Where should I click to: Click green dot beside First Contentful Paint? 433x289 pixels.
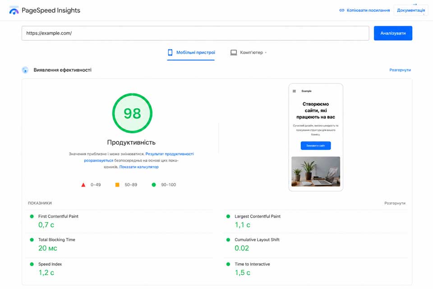32,216
